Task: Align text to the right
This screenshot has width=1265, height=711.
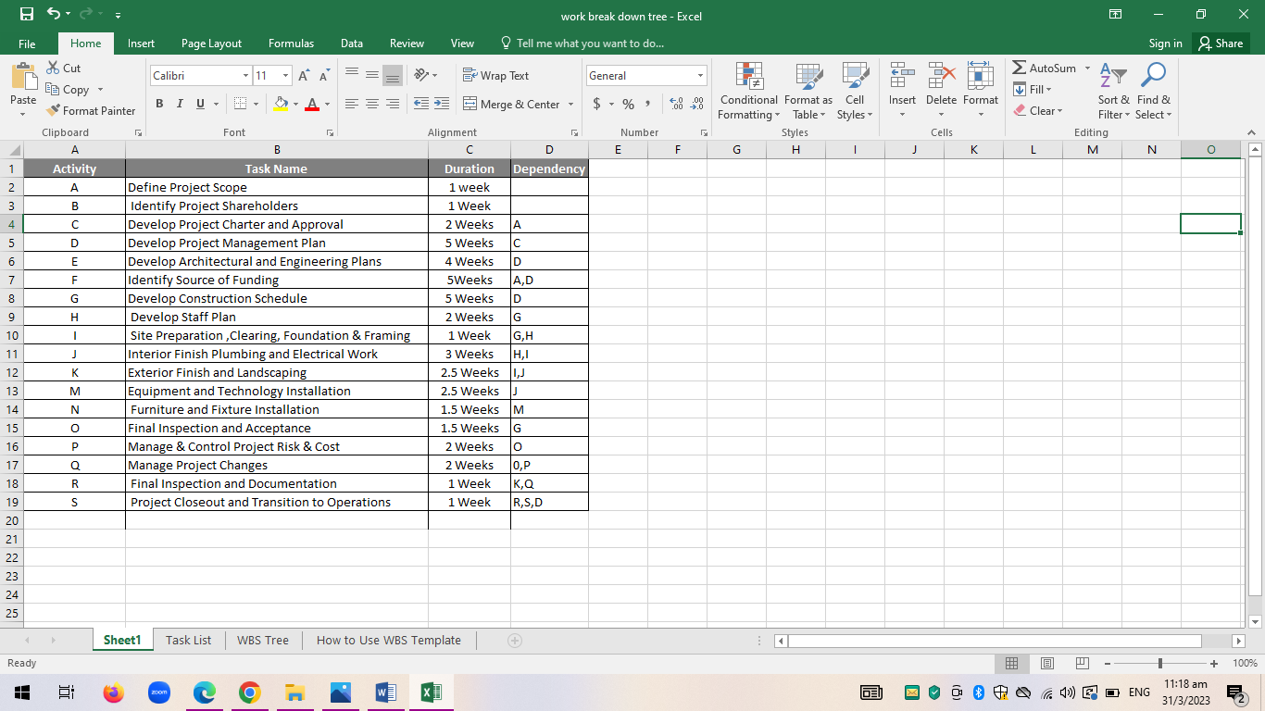Action: tap(393, 105)
